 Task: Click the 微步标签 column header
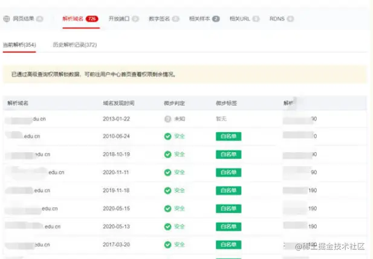pos(227,103)
